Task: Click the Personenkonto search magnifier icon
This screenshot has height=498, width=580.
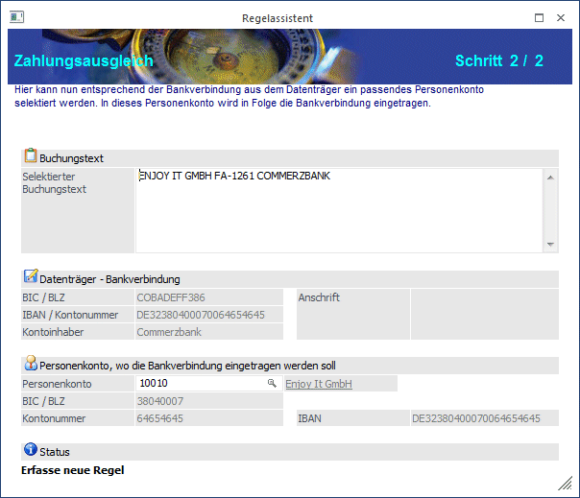Action: pyautogui.click(x=272, y=384)
